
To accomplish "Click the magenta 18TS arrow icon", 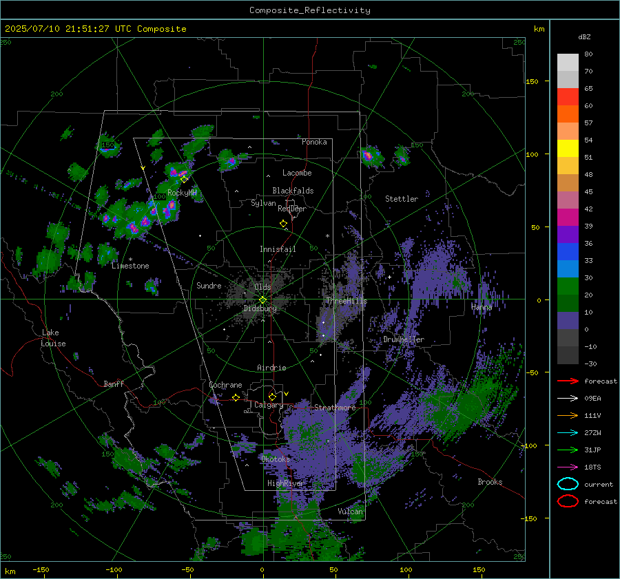I will [x=568, y=467].
